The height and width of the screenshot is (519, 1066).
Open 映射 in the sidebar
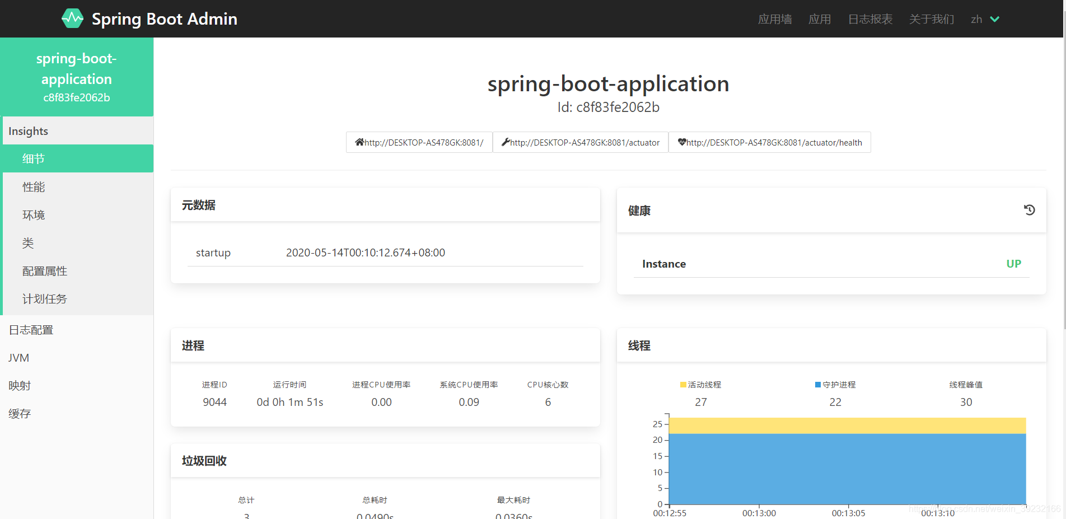click(x=77, y=386)
